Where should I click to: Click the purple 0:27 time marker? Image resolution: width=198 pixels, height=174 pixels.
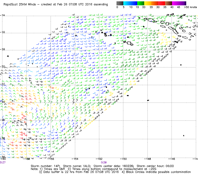pos(3,162)
